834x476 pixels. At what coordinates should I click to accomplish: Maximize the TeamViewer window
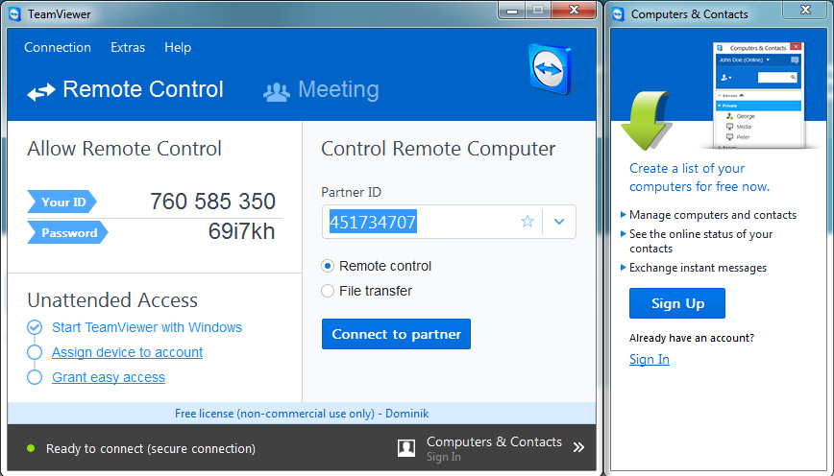(539, 11)
